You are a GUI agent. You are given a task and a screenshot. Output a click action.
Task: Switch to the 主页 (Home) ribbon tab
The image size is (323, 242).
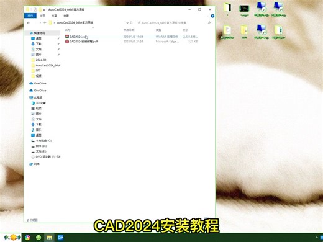tap(42, 16)
